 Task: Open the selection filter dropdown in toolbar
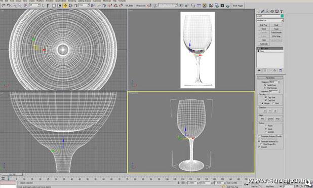[34, 5]
